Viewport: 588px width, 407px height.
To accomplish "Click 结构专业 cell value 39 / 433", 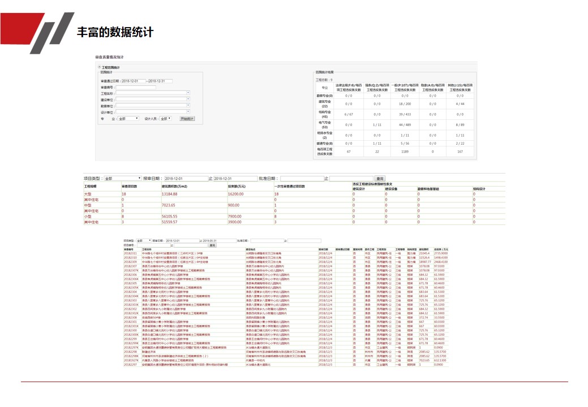I will 405,115.
